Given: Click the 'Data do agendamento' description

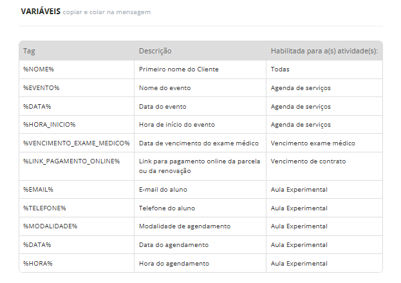Looking at the screenshot, I should pyautogui.click(x=174, y=245).
